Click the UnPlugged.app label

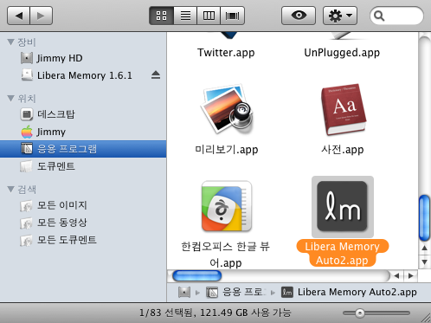click(342, 53)
